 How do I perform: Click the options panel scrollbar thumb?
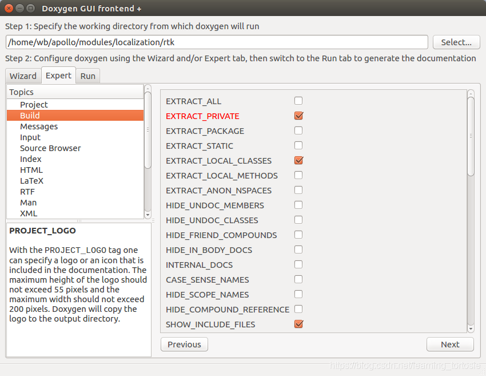[x=471, y=136]
